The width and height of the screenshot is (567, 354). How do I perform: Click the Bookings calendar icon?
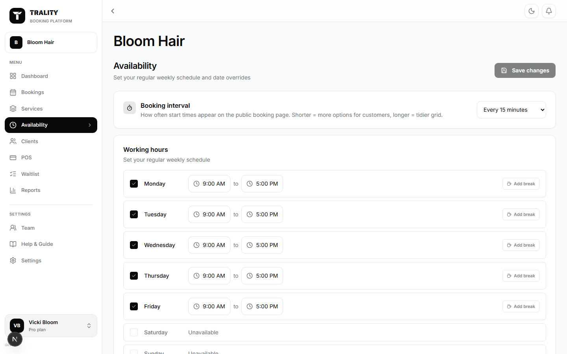tap(13, 92)
